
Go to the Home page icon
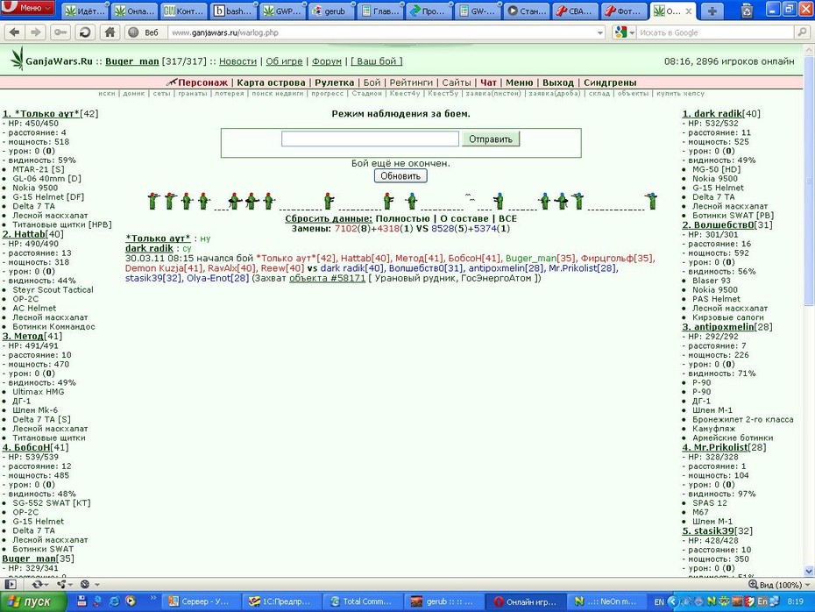point(110,32)
